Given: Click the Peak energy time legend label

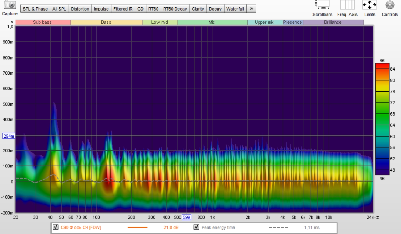Looking at the screenshot, I should point(218,228).
